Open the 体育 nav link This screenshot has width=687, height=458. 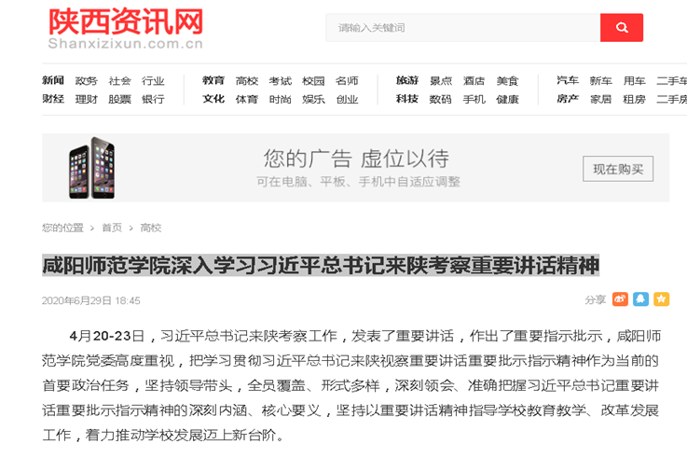tap(247, 99)
